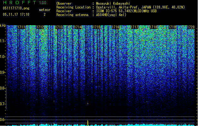
Task: Click the meteor count value 2
Action: click(45, 14)
